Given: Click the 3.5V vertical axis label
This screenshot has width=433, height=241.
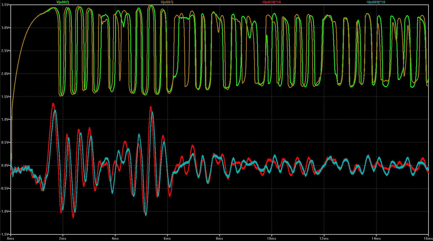Looking at the screenshot, I should pos(5,5).
